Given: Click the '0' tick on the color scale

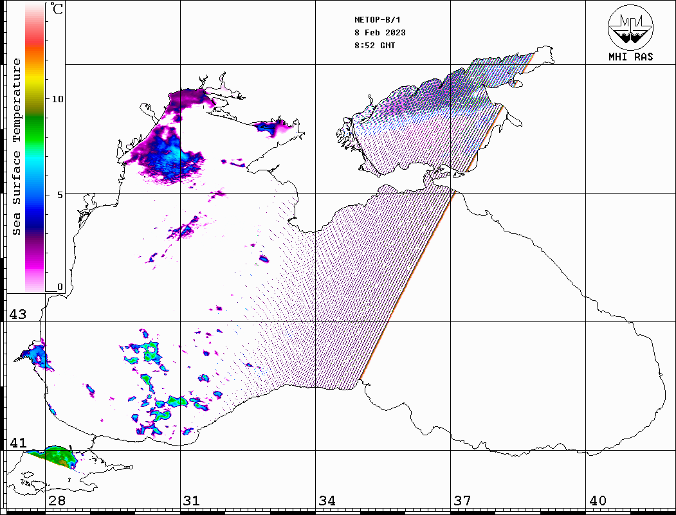Looking at the screenshot, I should [60, 287].
